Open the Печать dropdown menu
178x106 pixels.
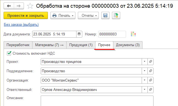[x=63, y=15]
